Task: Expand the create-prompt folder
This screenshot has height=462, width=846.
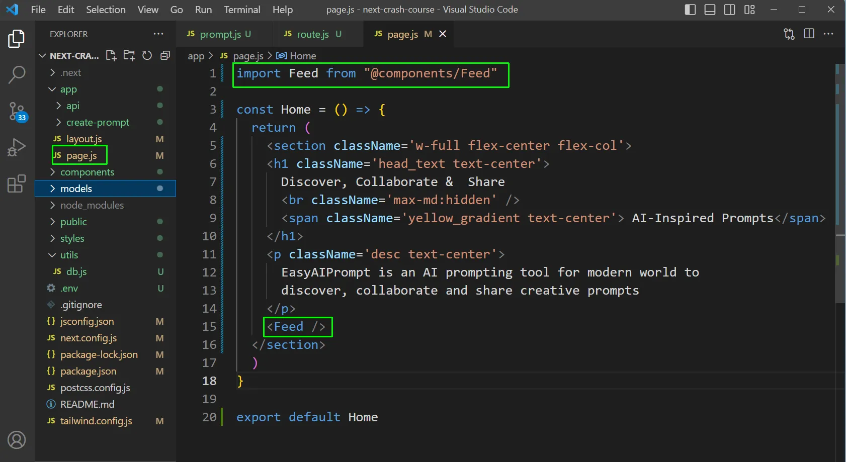Action: coord(106,122)
